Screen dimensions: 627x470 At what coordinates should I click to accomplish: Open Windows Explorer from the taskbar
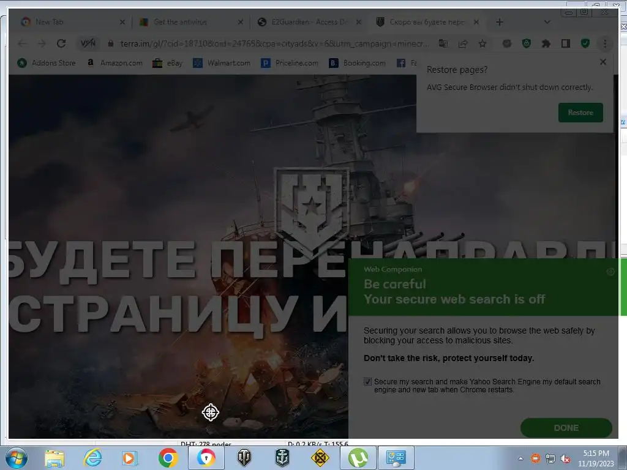pyautogui.click(x=54, y=458)
